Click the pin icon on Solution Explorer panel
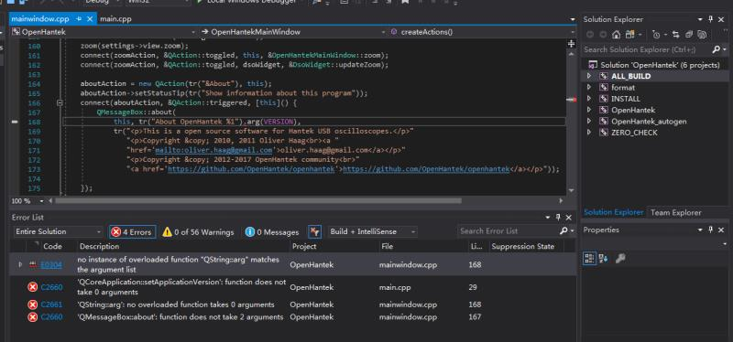The image size is (733, 342). click(711, 19)
